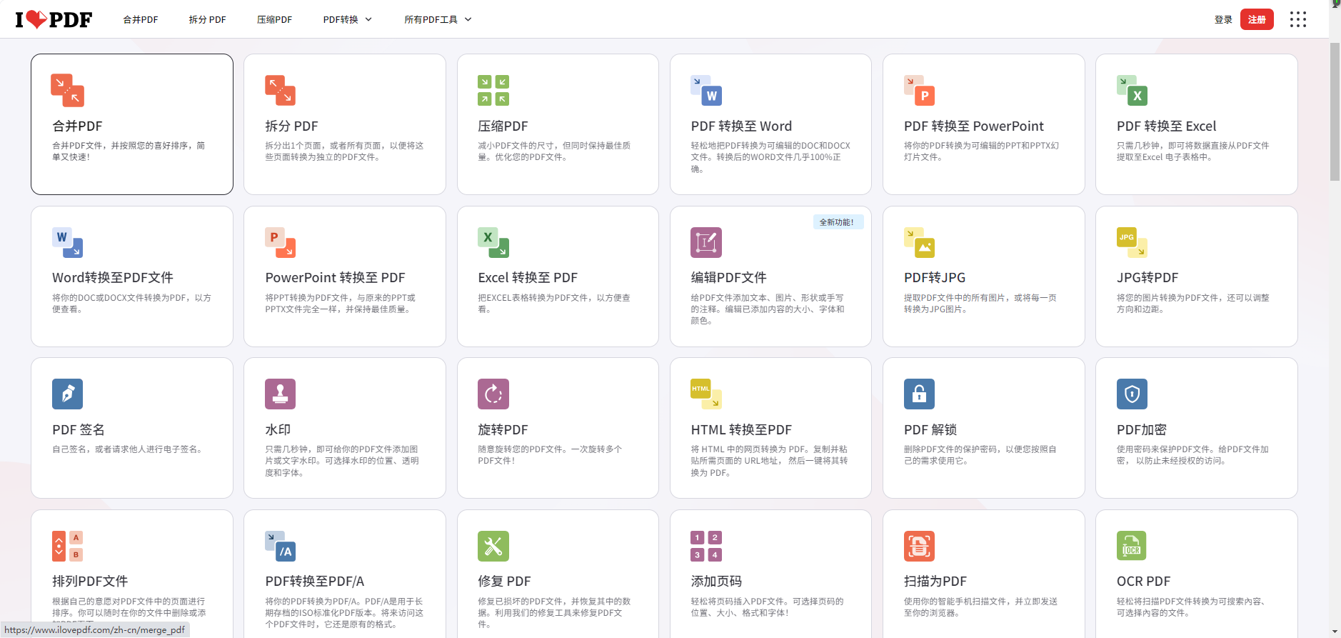Open the Protect PDF shield icon
This screenshot has width=1341, height=638.
coord(1132,394)
